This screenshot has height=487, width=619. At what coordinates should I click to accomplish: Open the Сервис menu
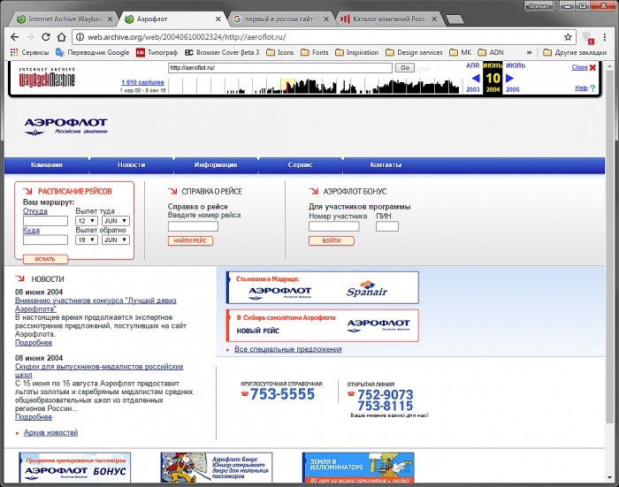[300, 165]
